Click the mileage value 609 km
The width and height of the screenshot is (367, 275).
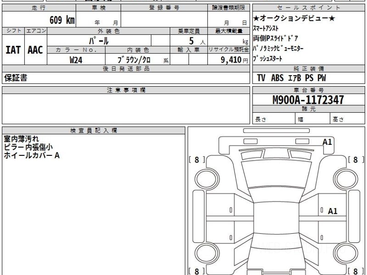click(x=62, y=20)
